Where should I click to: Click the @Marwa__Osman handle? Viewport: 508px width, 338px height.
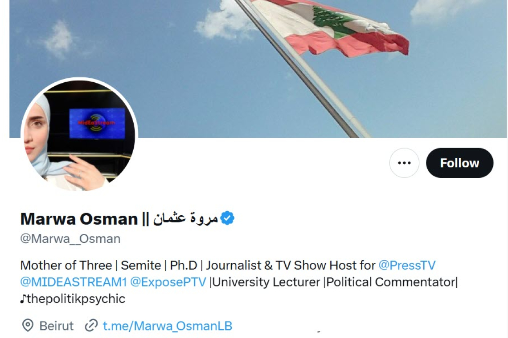coord(70,239)
